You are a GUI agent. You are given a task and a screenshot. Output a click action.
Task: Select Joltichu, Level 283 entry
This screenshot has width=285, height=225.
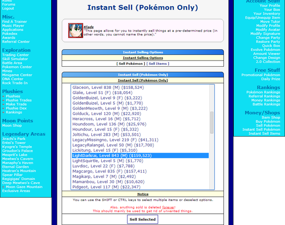pos(140,134)
